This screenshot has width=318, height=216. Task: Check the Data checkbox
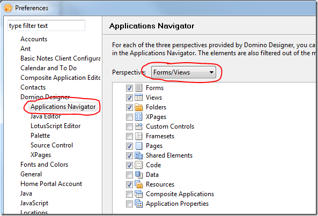(x=129, y=175)
